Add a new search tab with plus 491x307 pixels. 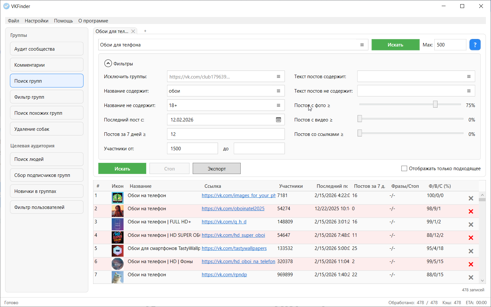(x=145, y=31)
